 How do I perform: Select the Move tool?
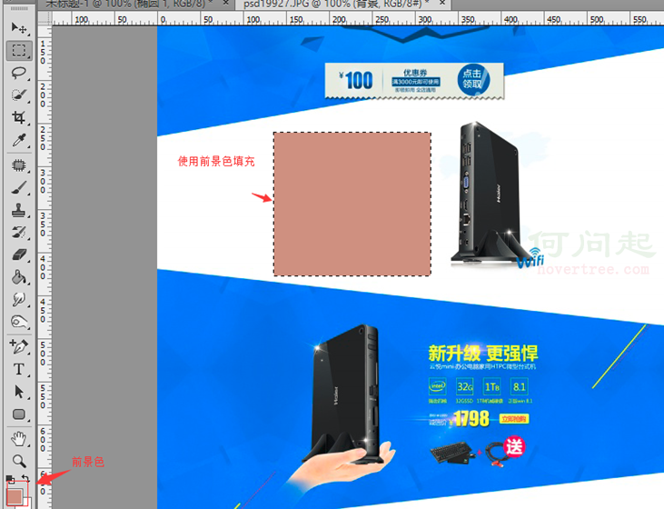pos(18,28)
